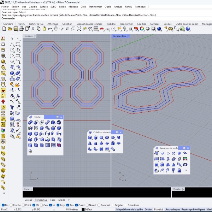Toggle Ortho mode in status bar
This screenshot has height=212, width=212.
[148, 210]
